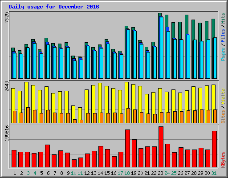Image resolution: width=228 pixels, height=178 pixels.
Task: Click day label 14 on x-axis
Action: pos(100,173)
